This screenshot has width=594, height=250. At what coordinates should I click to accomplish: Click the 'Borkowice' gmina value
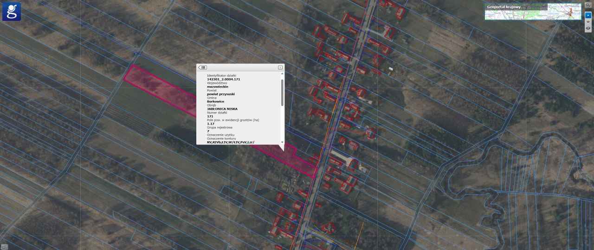click(216, 101)
